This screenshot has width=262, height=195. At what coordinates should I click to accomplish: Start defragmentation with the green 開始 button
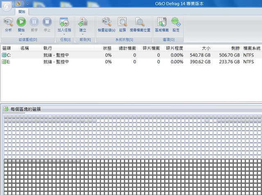(21, 22)
